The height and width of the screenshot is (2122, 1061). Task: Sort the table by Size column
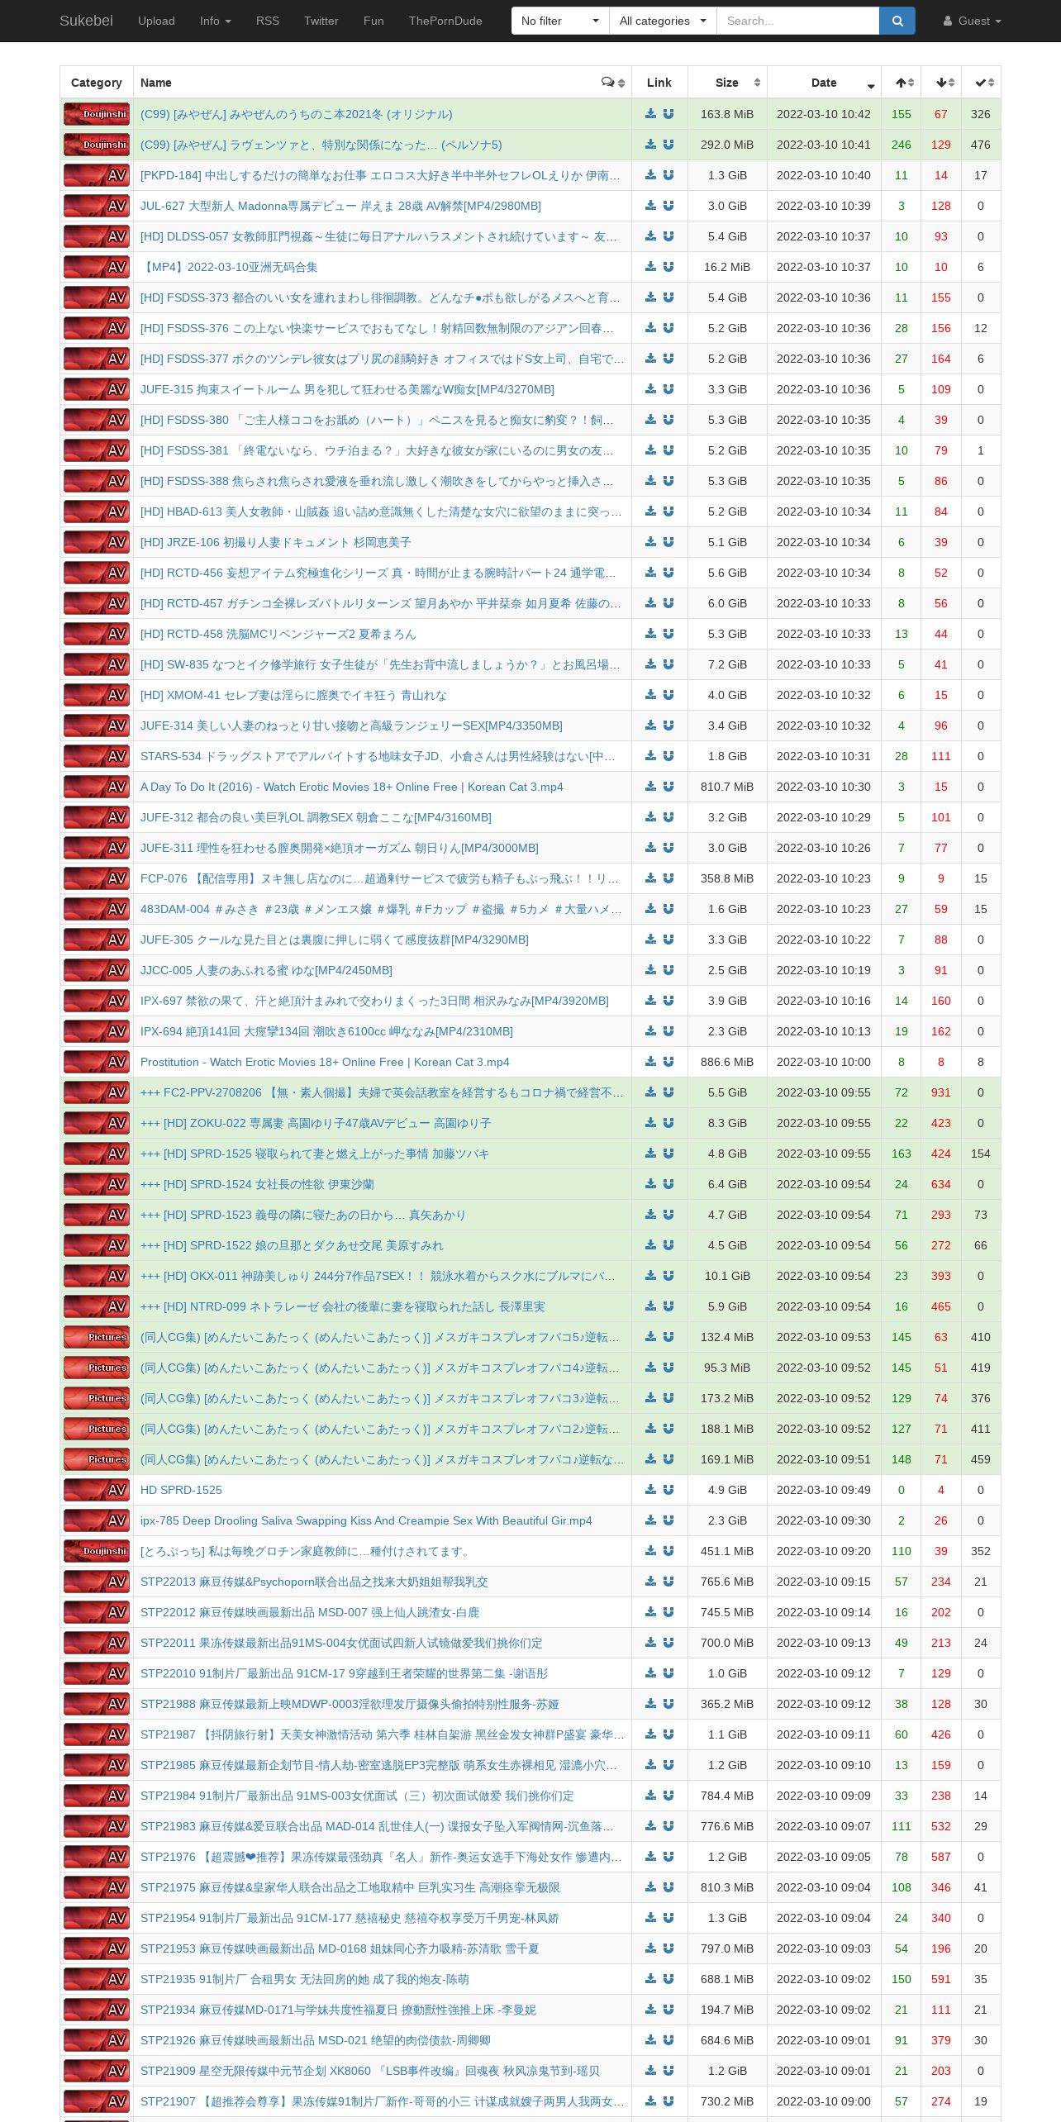(x=727, y=83)
